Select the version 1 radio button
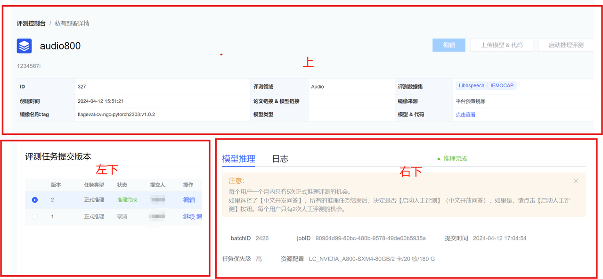 (x=35, y=217)
